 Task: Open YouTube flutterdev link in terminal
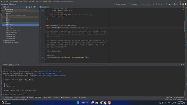point(51,76)
